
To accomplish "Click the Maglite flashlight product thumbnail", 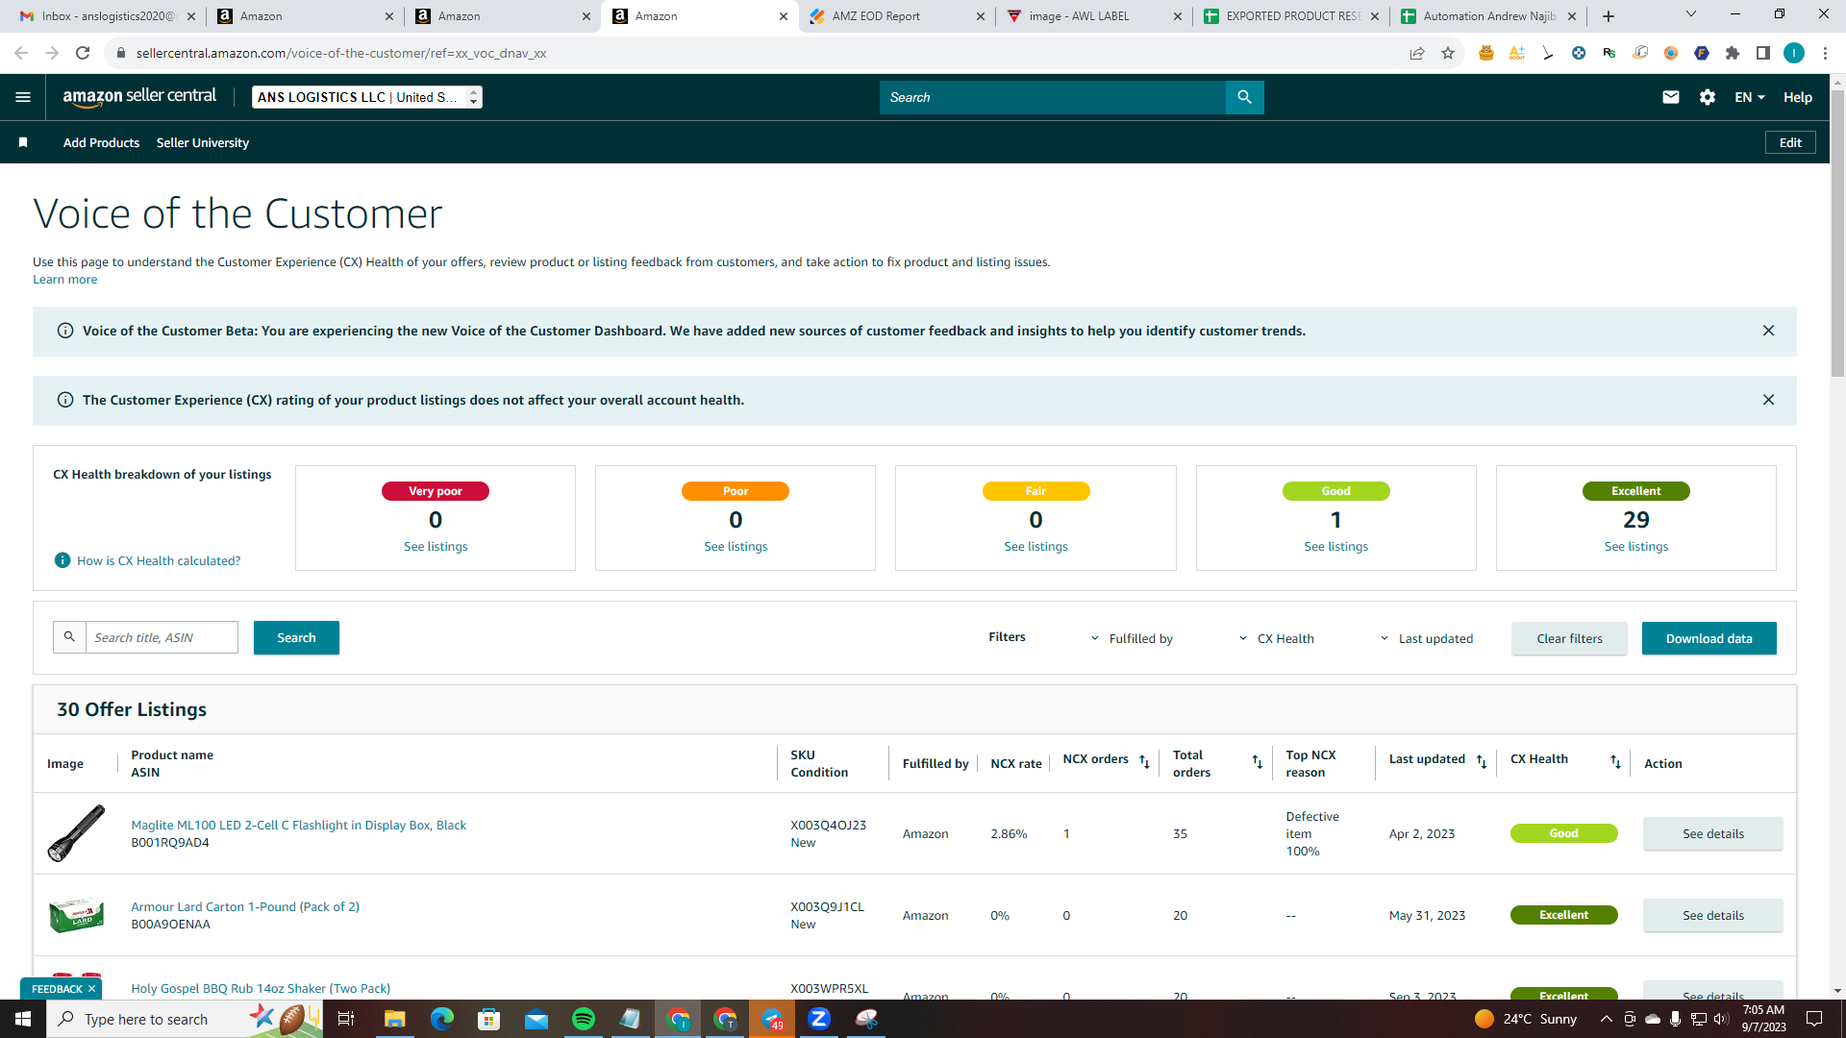I will (76, 833).
